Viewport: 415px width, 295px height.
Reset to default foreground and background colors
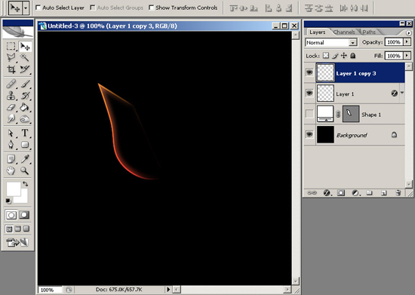[8, 201]
